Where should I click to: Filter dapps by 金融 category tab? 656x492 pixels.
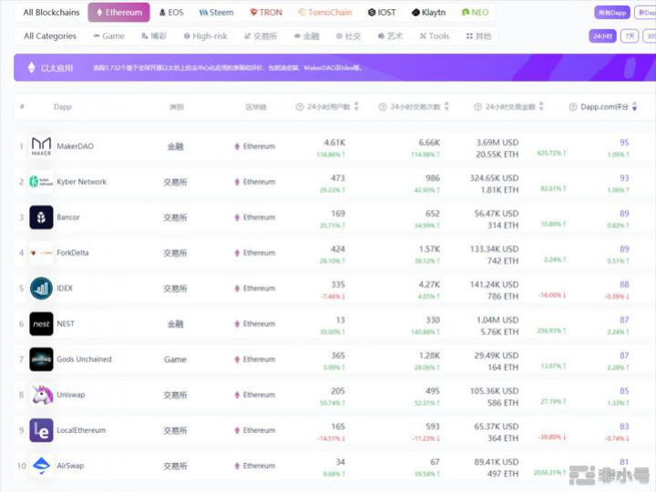(x=307, y=36)
